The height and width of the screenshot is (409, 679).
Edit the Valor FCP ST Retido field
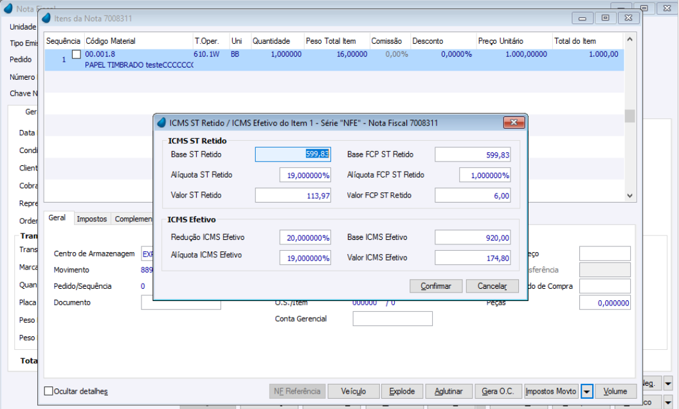pyautogui.click(x=473, y=195)
